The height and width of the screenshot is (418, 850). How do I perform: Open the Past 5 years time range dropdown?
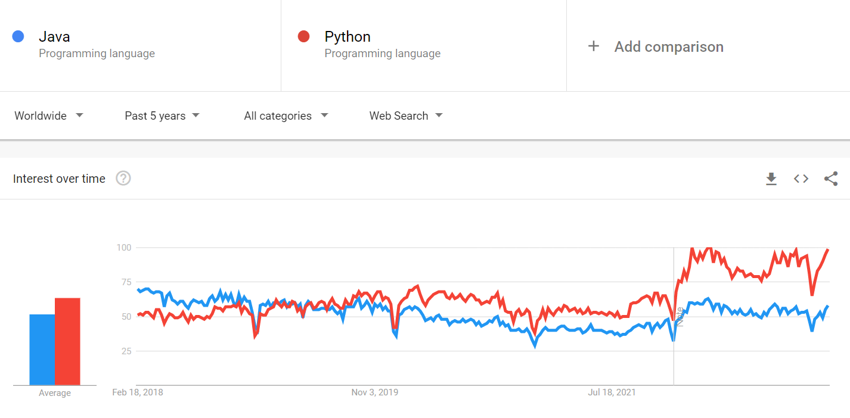[x=162, y=116]
